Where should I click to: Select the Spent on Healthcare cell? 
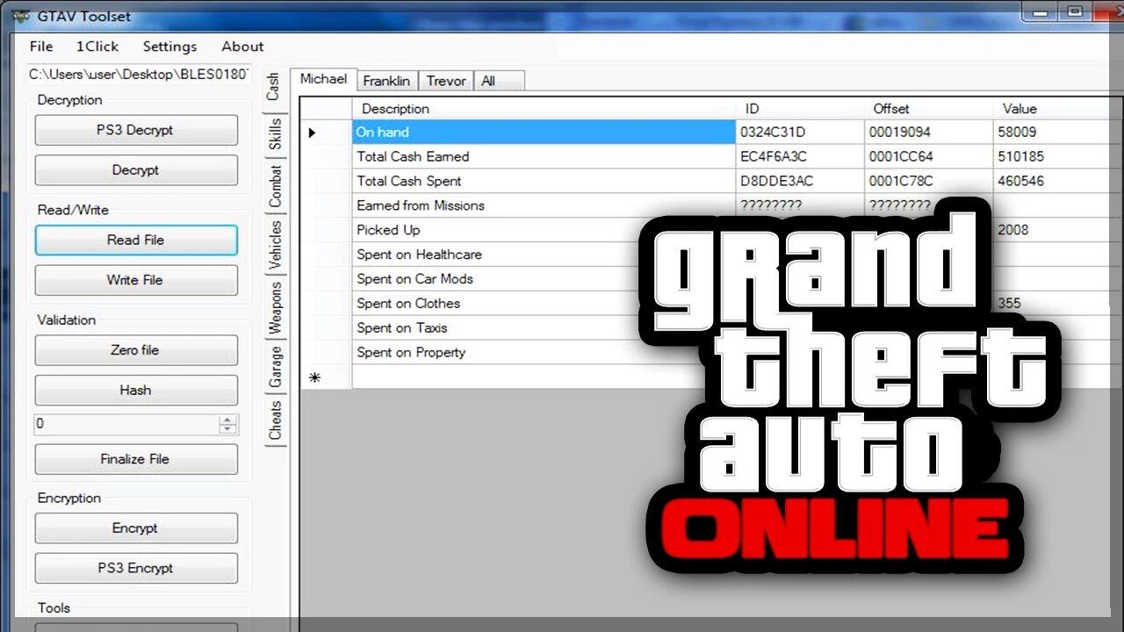point(496,255)
